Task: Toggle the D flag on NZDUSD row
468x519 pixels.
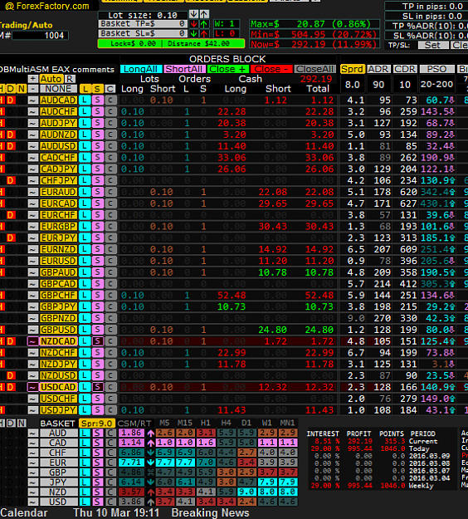Action: coord(11,375)
